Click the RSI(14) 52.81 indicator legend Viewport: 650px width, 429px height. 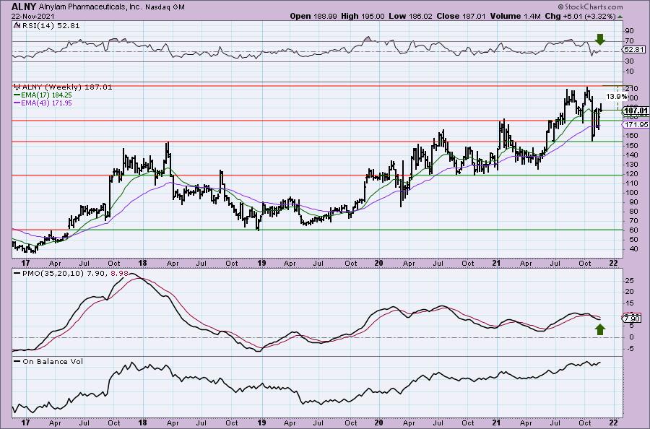[x=46, y=26]
